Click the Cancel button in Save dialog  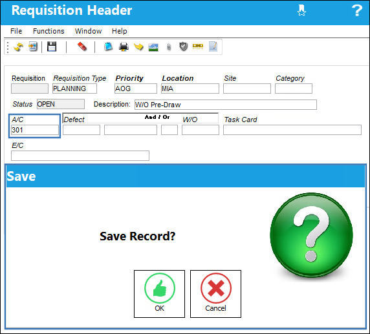point(215,294)
